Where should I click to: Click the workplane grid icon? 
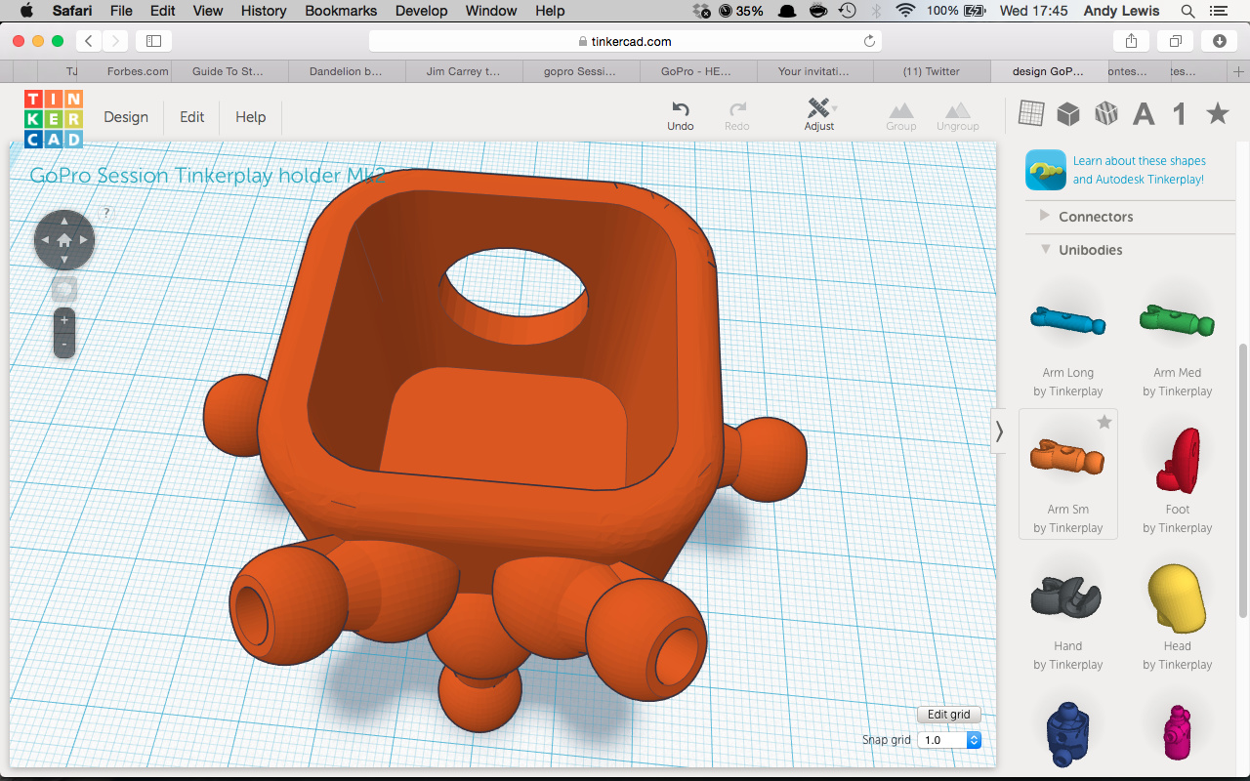(x=1031, y=114)
